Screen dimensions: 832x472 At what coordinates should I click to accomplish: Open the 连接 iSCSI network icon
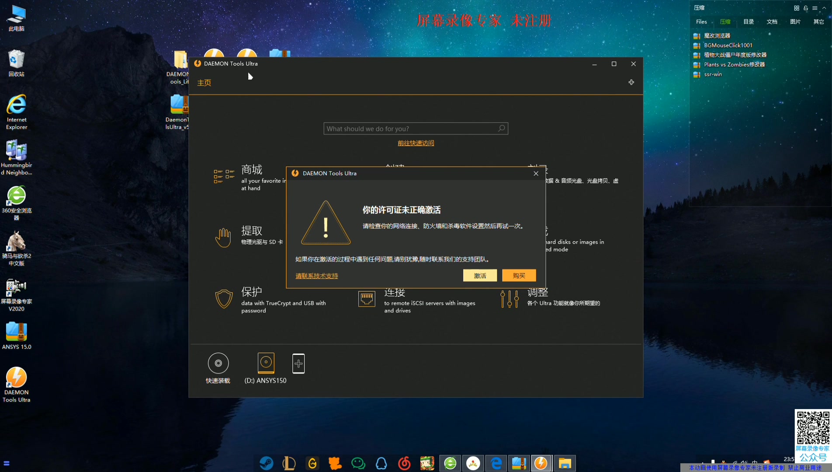367,299
